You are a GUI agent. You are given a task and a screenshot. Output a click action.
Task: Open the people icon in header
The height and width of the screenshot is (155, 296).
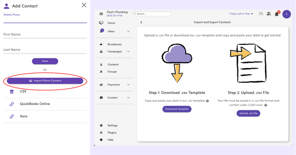click(269, 14)
